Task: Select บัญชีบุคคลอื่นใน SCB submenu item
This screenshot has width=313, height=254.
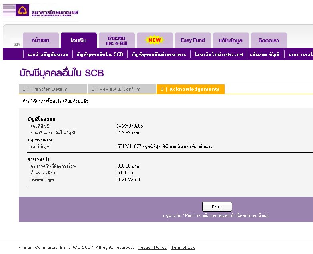Action: click(x=100, y=54)
